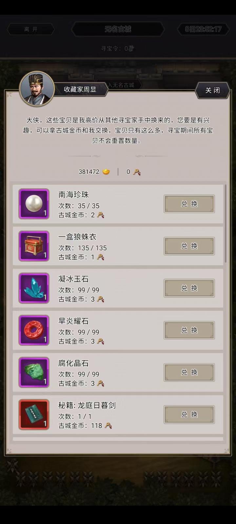Image resolution: width=236 pixels, height=524 pixels.
Task: Leave via the 离开 button
Action: pyautogui.click(x=31, y=29)
